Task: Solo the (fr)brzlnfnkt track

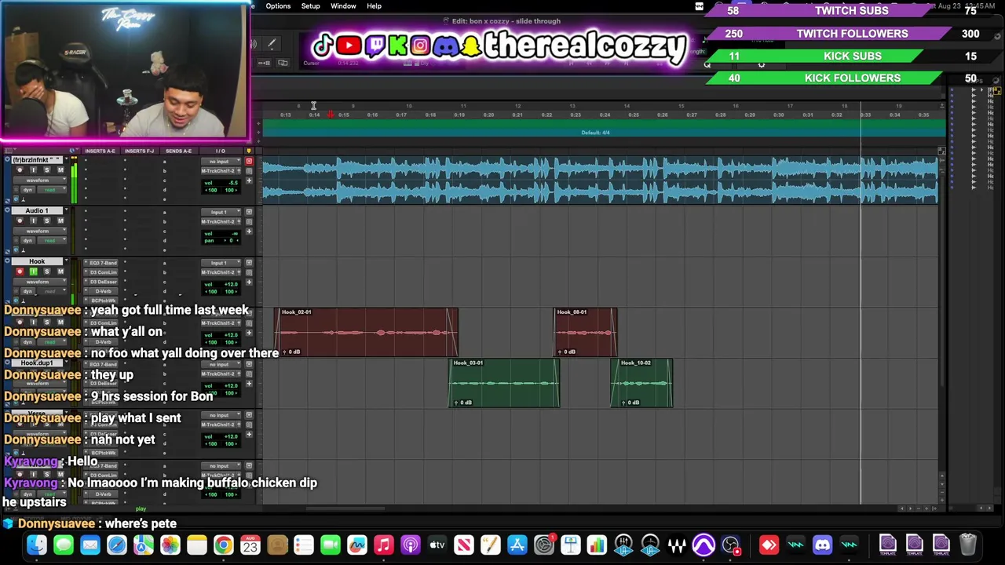Action: click(47, 169)
